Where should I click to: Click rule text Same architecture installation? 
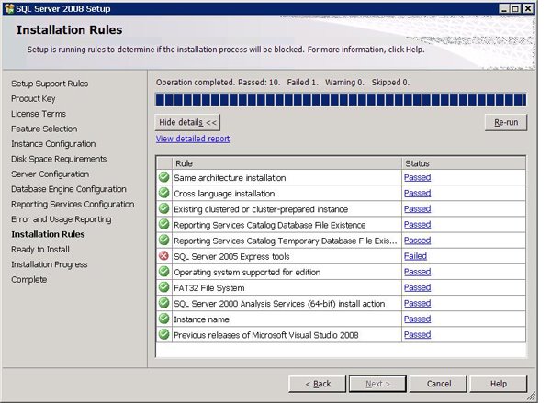[x=230, y=178]
